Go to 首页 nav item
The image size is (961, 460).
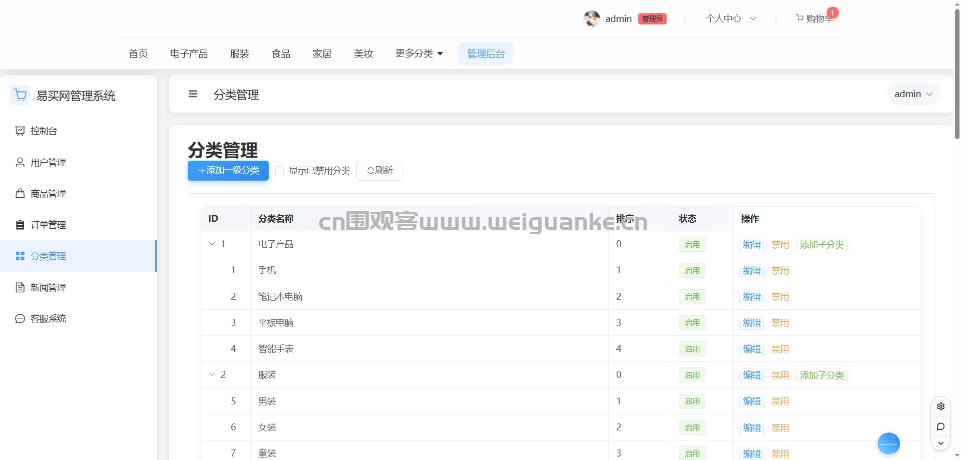138,54
